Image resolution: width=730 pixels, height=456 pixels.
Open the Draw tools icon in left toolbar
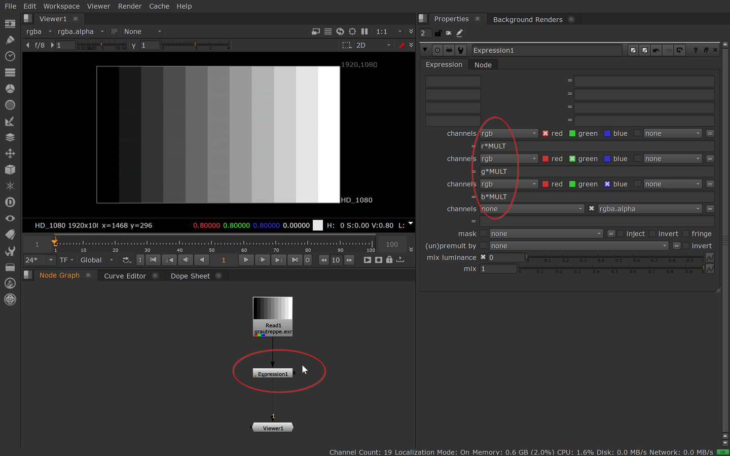[x=10, y=40]
